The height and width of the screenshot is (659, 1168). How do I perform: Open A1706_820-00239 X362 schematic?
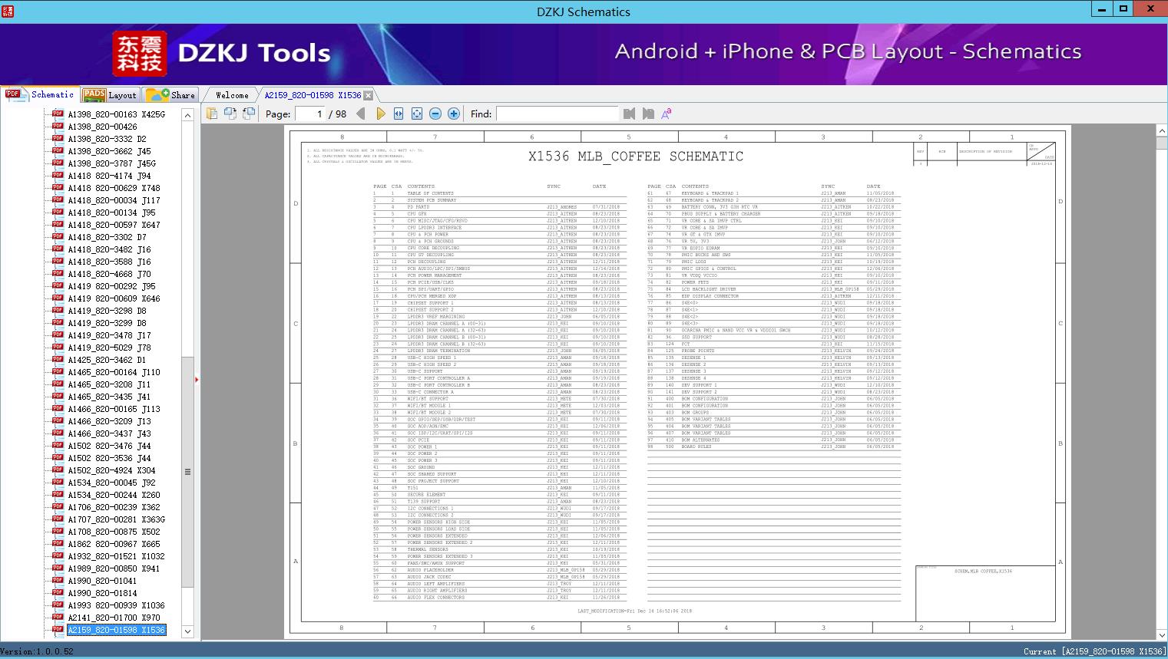pos(114,507)
